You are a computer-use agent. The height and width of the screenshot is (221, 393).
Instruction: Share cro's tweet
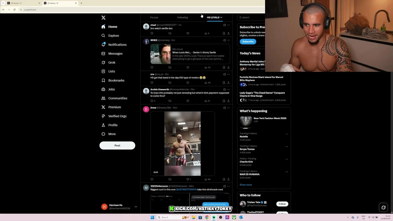coord(228,83)
